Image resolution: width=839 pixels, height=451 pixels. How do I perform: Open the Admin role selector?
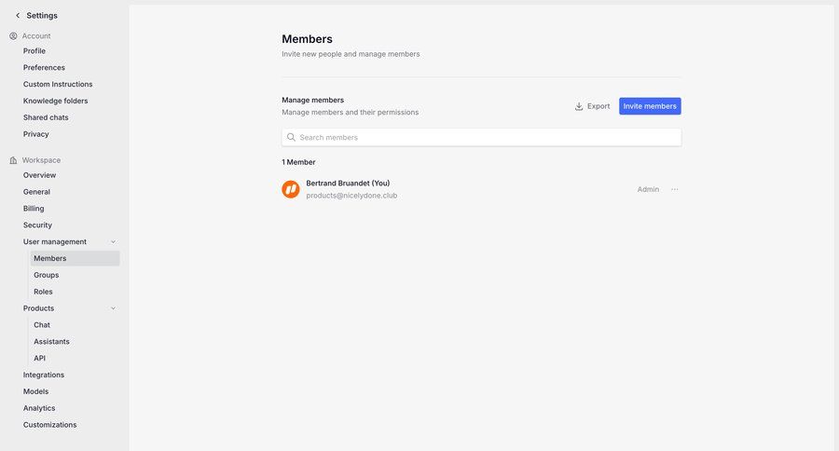[x=648, y=189]
